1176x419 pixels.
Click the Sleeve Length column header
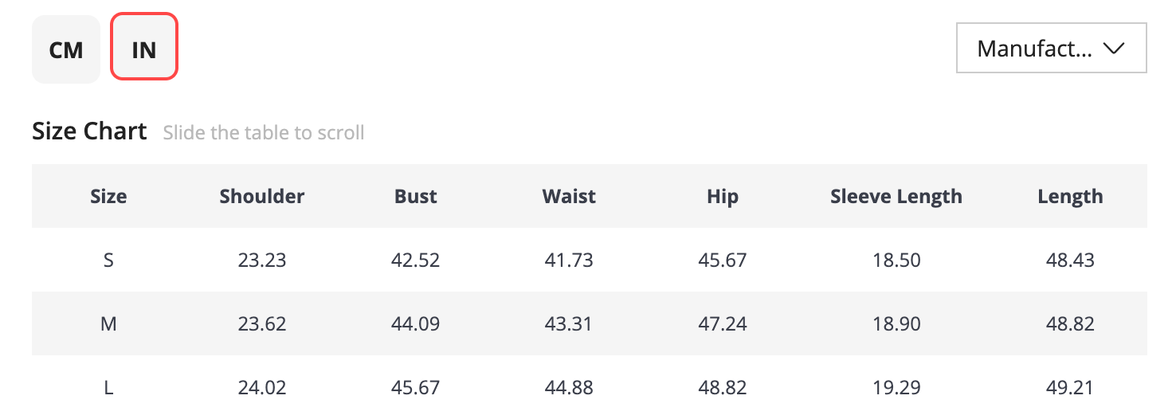point(896,196)
